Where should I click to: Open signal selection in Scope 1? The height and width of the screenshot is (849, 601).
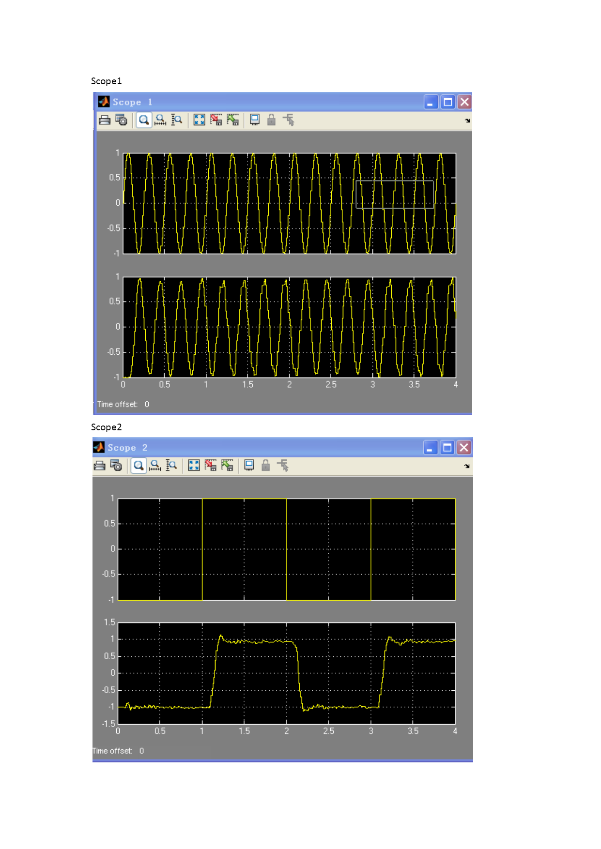tap(289, 120)
